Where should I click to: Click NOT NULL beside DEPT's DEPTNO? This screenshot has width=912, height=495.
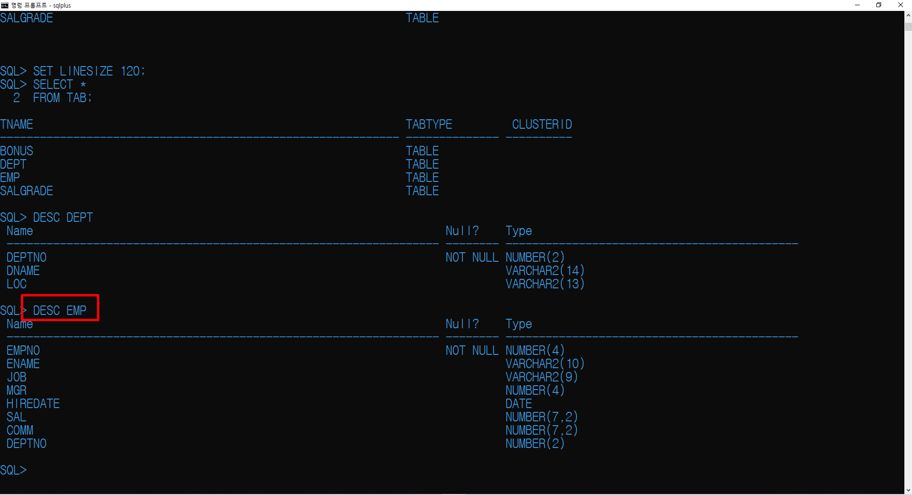click(x=472, y=257)
